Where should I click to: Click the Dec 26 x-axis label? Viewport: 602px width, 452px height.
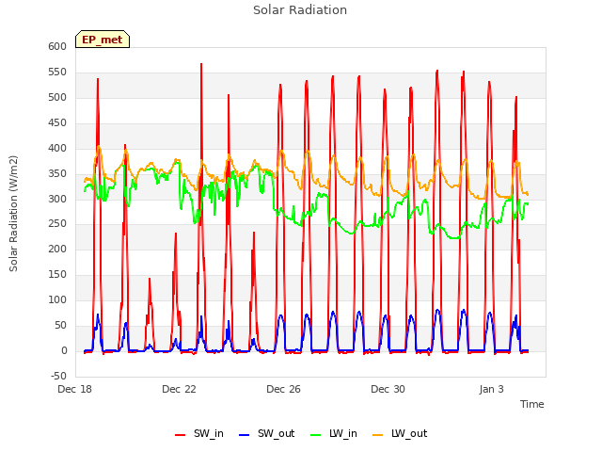283,389
